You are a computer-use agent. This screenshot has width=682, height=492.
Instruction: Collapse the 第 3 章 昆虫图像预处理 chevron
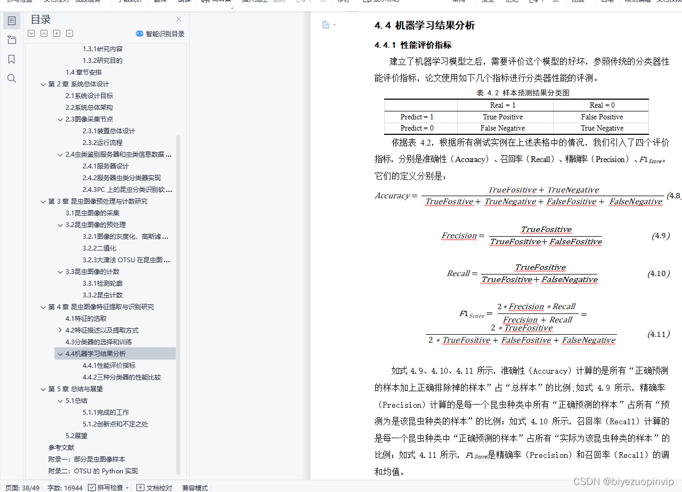point(43,201)
